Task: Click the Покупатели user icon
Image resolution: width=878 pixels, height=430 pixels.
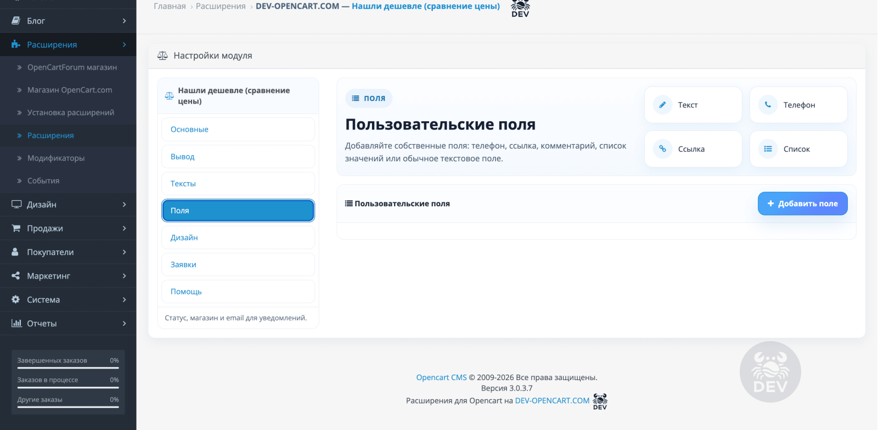Action: [15, 252]
